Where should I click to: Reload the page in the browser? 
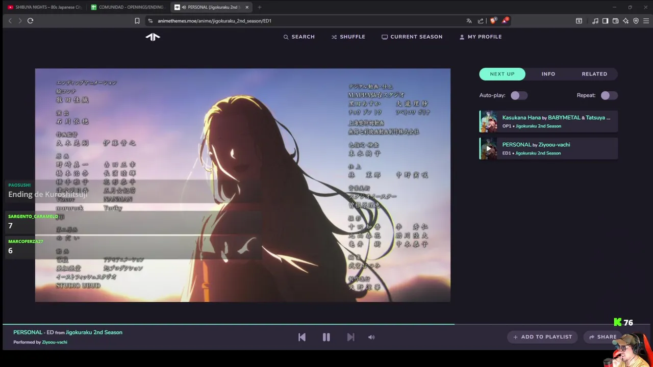click(30, 21)
